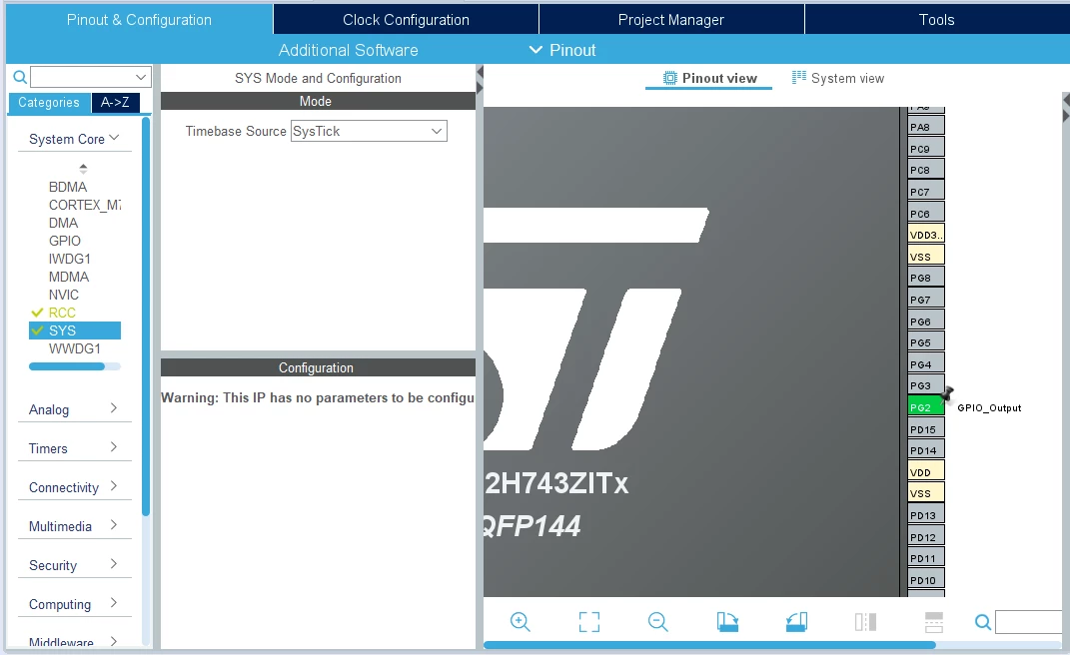Rotate the chip counter-clockwise icon
1070x655 pixels.
coord(796,622)
